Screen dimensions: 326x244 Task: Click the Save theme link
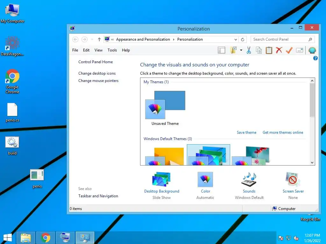click(247, 132)
